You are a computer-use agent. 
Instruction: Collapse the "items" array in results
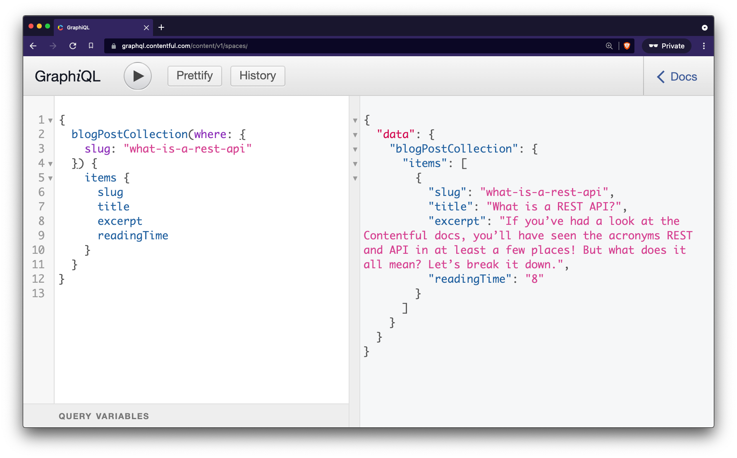[x=355, y=164]
